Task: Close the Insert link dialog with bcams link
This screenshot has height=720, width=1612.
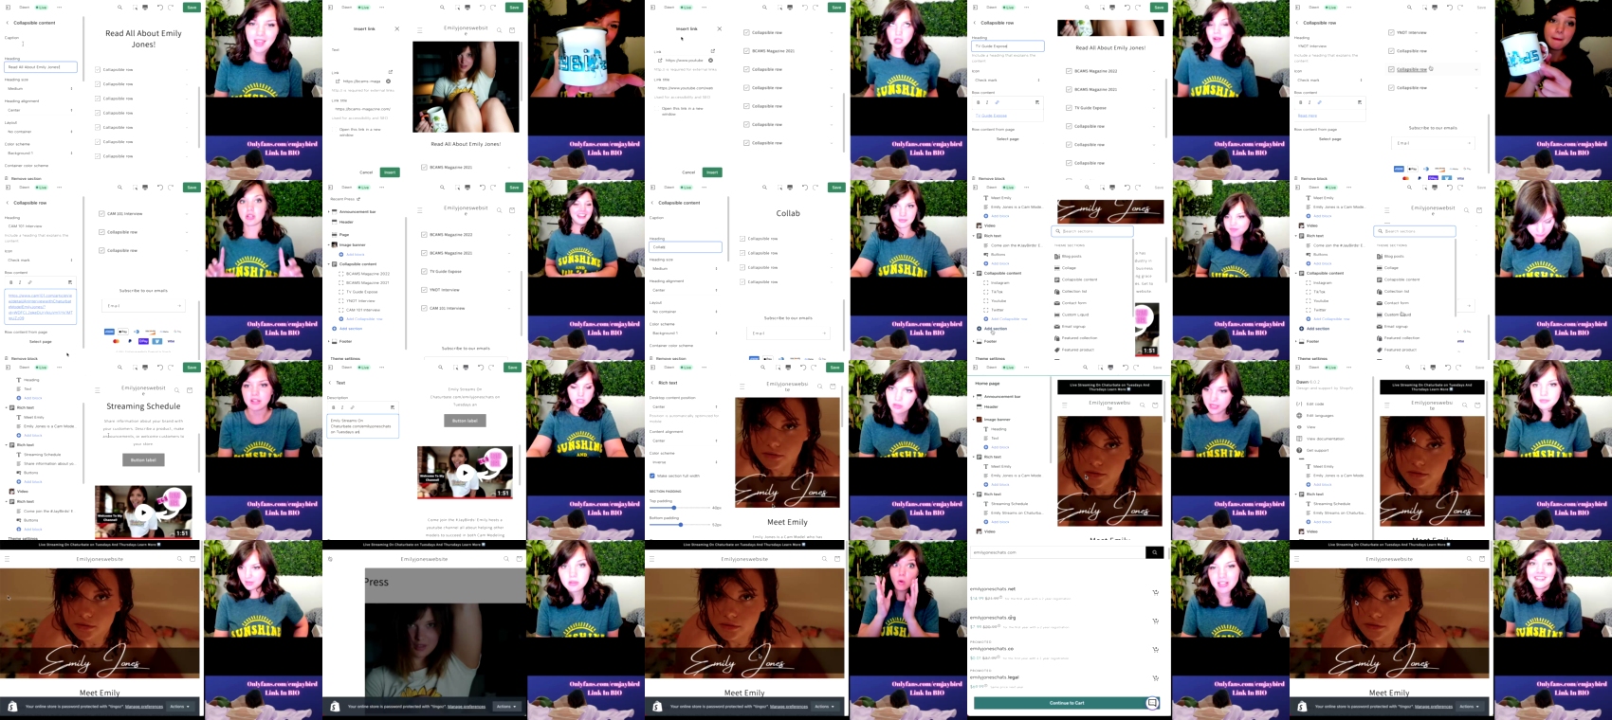Action: click(396, 28)
